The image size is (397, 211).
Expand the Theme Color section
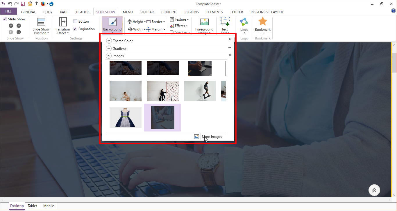click(x=109, y=41)
